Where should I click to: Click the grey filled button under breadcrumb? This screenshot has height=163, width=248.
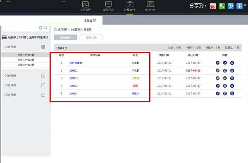(65, 37)
